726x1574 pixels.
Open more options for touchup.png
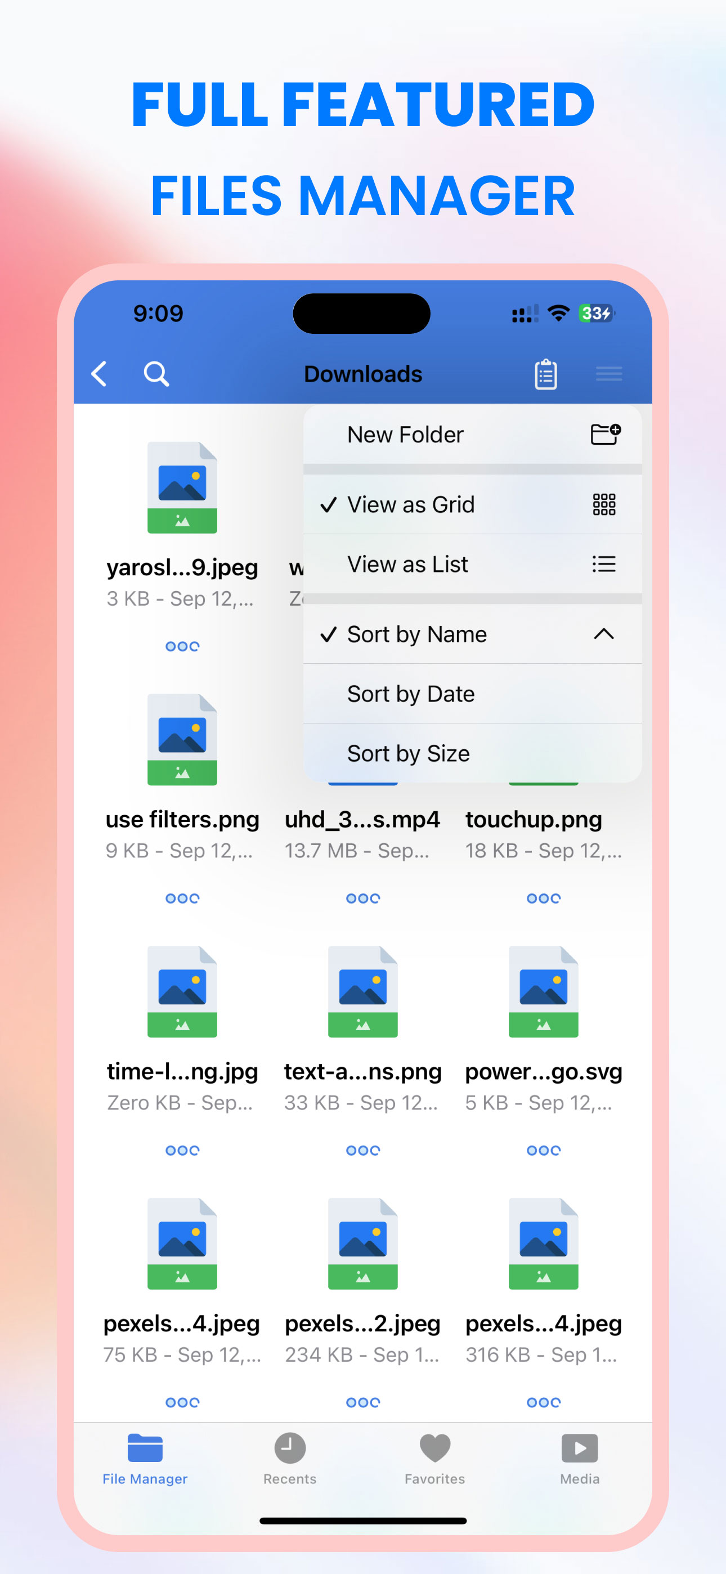[543, 898]
